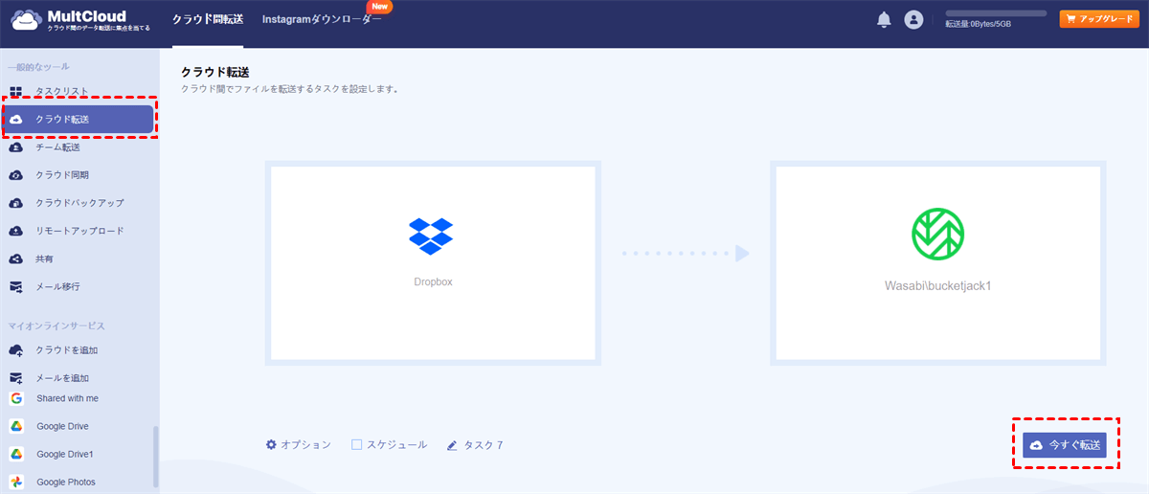Click the team transfer icon
Image resolution: width=1149 pixels, height=494 pixels.
tap(16, 147)
